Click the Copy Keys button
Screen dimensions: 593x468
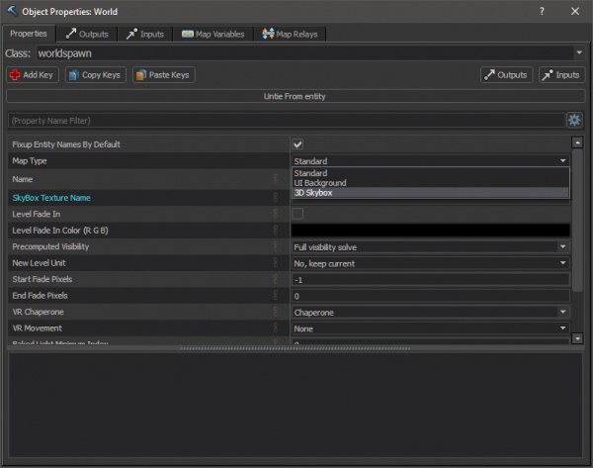pos(95,74)
